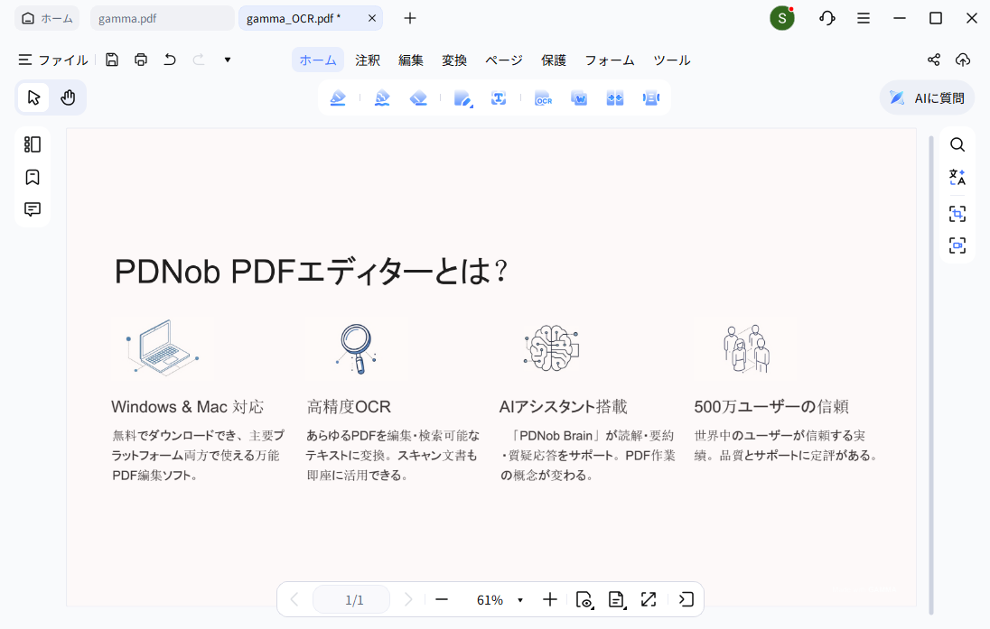
Task: Switch to the 注釈 ribbon tab
Action: (367, 60)
